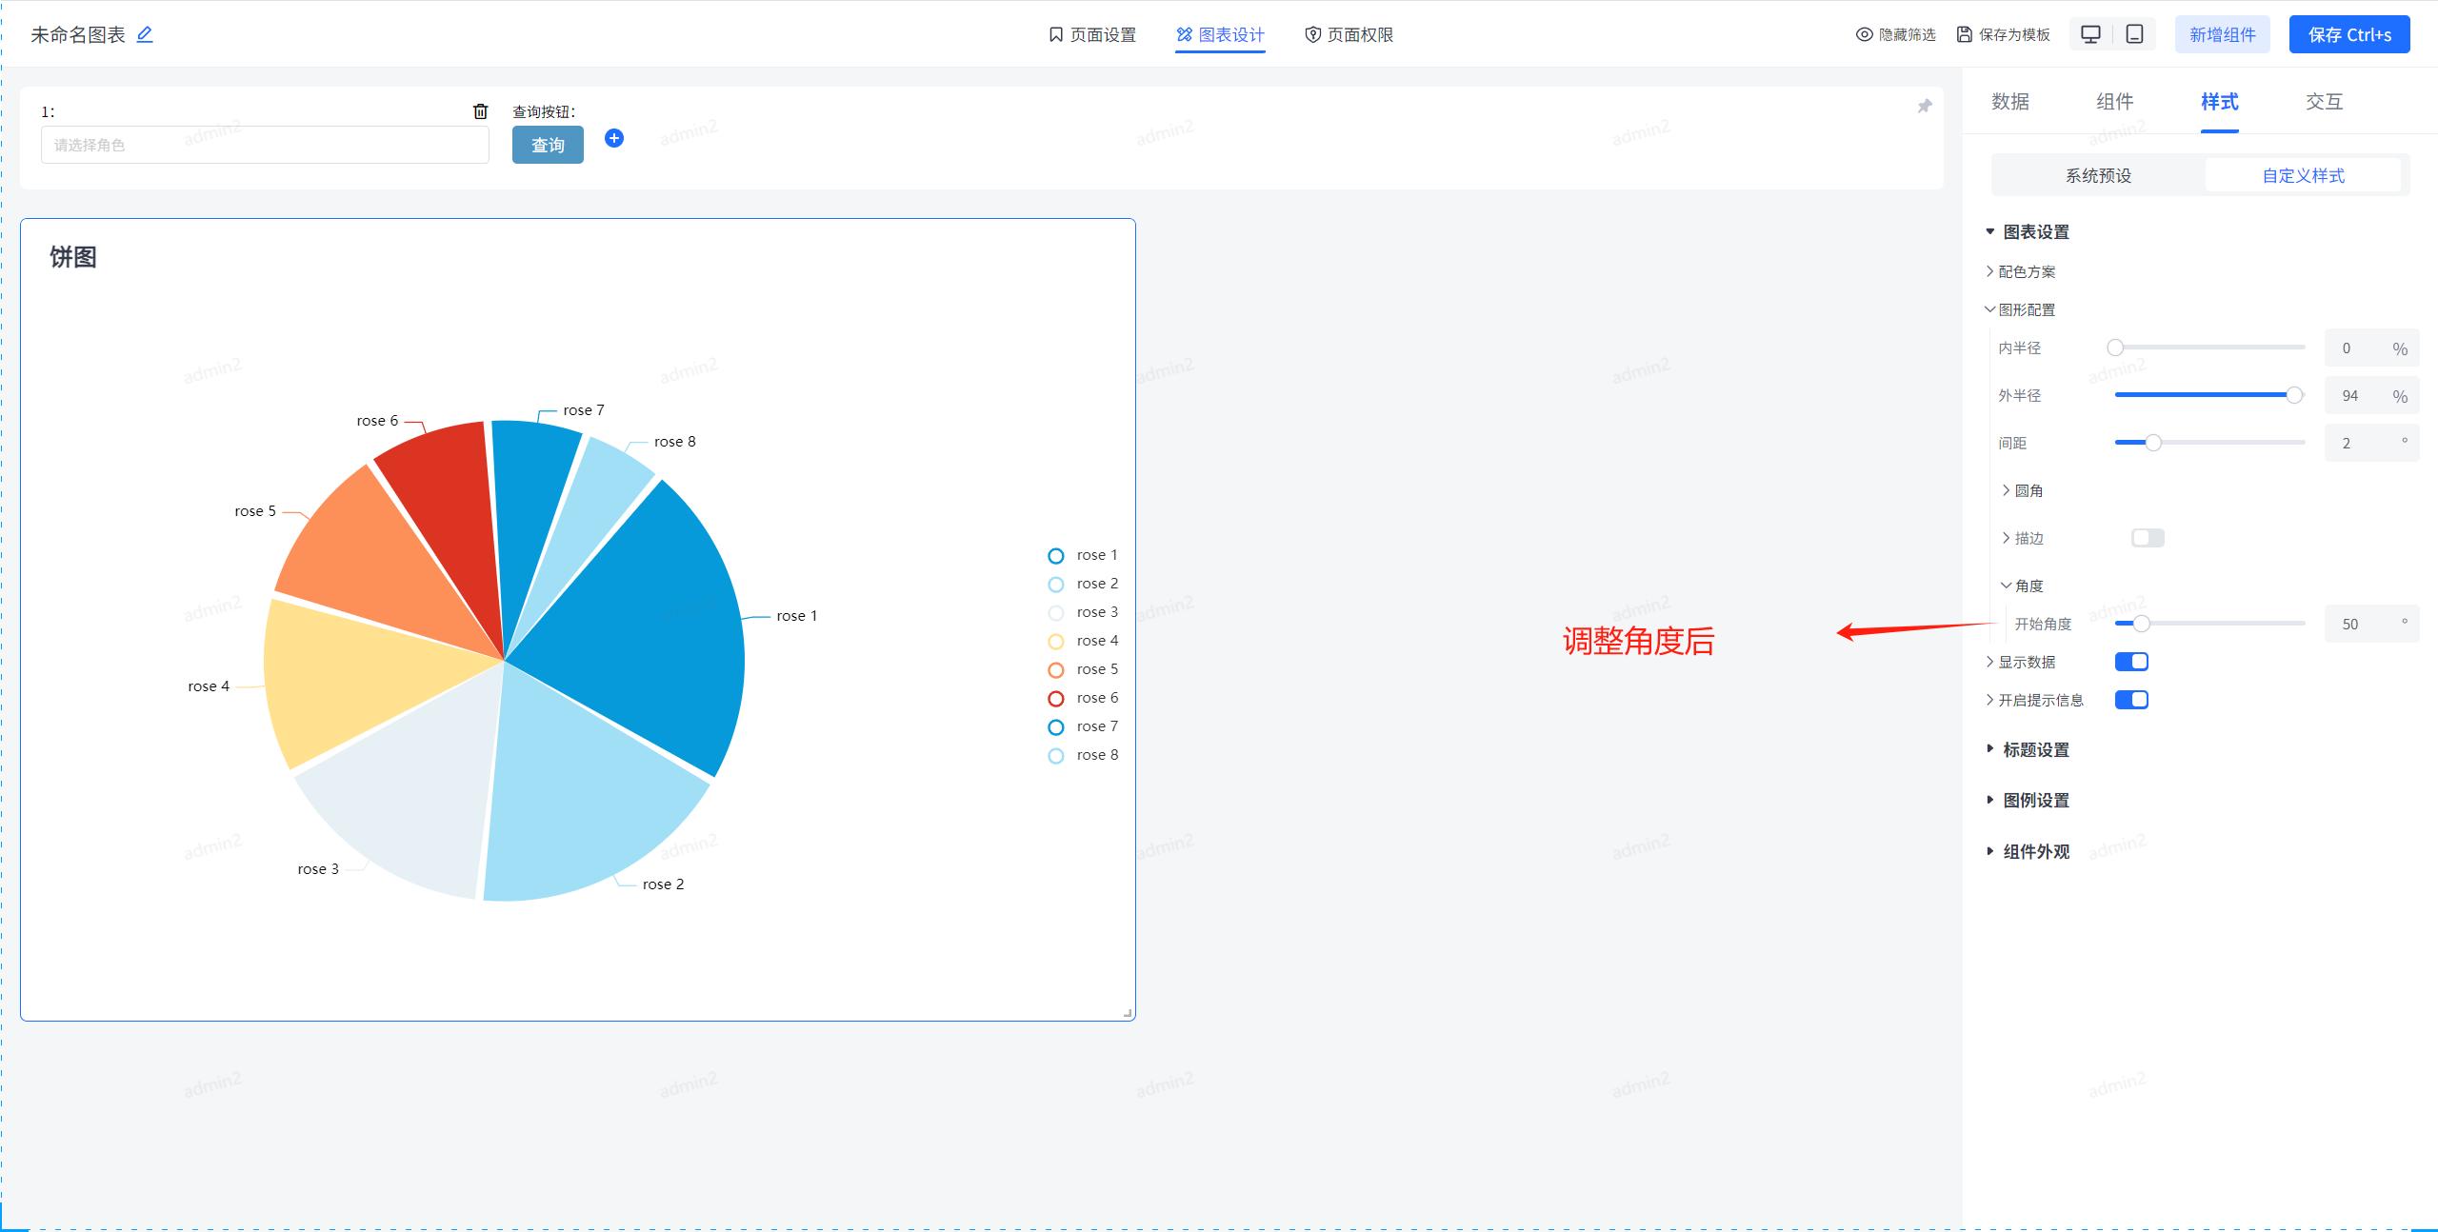
Task: Click the 内半径 value field
Action: click(x=2371, y=348)
